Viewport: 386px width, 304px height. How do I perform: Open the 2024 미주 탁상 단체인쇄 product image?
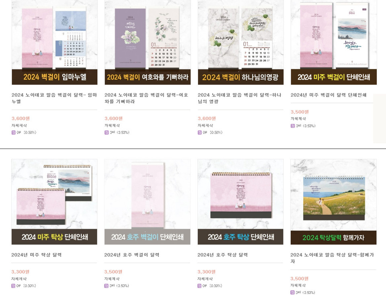(x=54, y=202)
